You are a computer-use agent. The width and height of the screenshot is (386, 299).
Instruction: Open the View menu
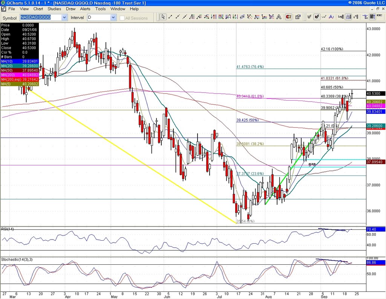pyautogui.click(x=24, y=9)
